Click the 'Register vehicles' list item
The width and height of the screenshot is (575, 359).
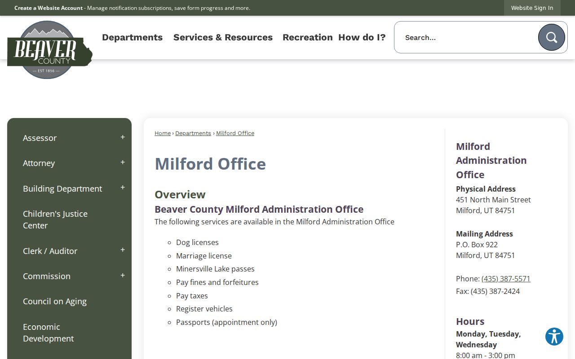tap(204, 309)
